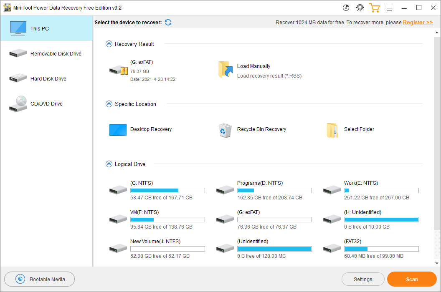
Task: Click the Work(E: NTFS) label
Action: point(361,183)
